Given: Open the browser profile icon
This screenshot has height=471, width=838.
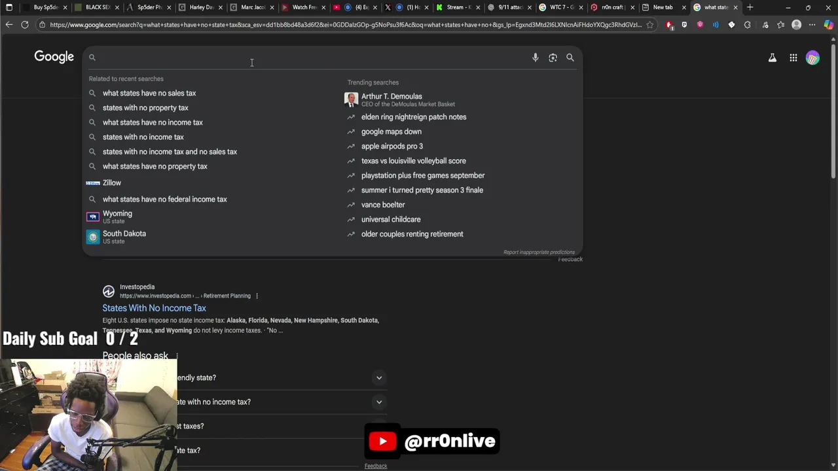Looking at the screenshot, I should click(797, 25).
